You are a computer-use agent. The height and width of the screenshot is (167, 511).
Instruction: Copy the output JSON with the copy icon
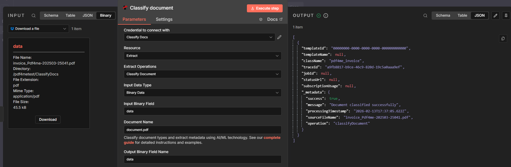click(x=503, y=39)
